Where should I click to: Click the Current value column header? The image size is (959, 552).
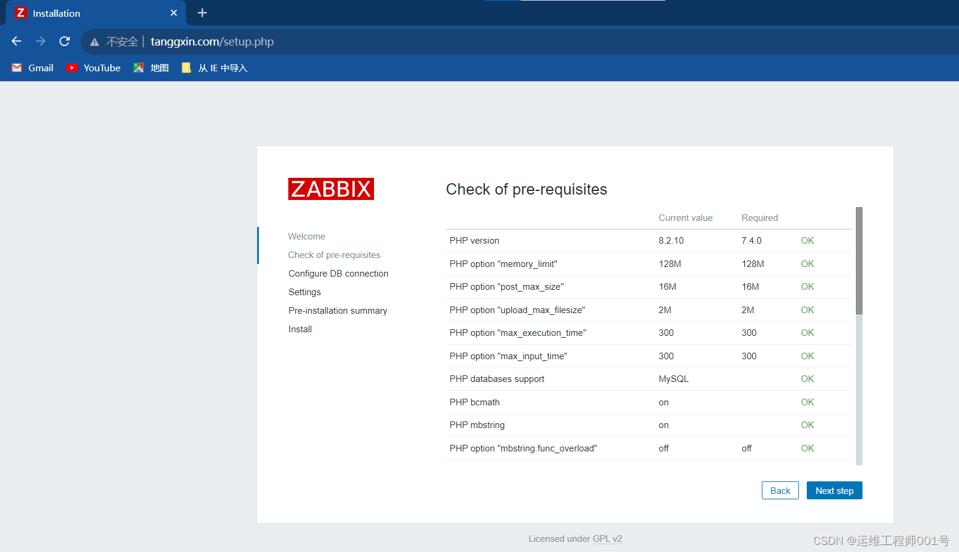686,218
